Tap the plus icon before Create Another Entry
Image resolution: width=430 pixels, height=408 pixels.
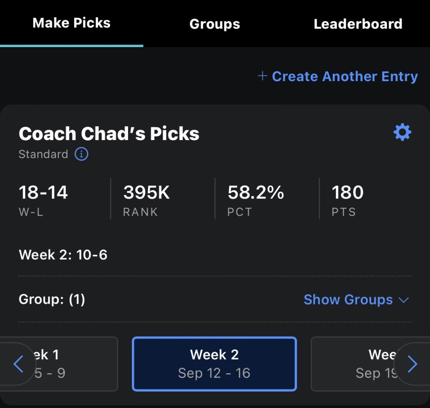coord(262,76)
